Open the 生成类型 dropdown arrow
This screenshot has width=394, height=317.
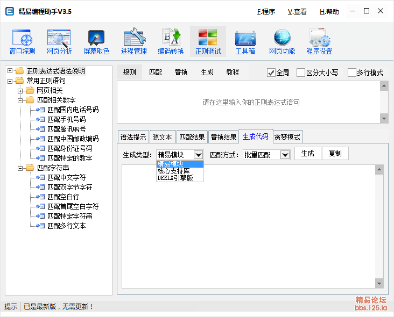point(198,155)
